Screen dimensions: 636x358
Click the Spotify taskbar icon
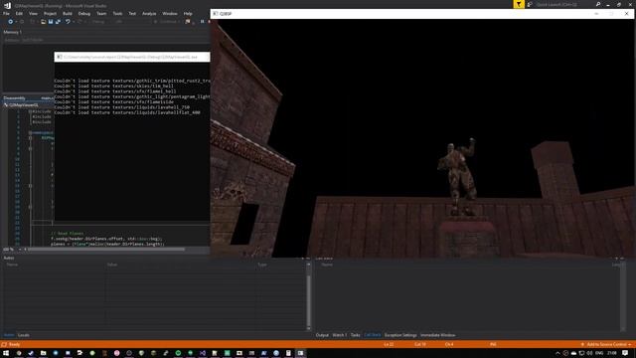pos(178,353)
